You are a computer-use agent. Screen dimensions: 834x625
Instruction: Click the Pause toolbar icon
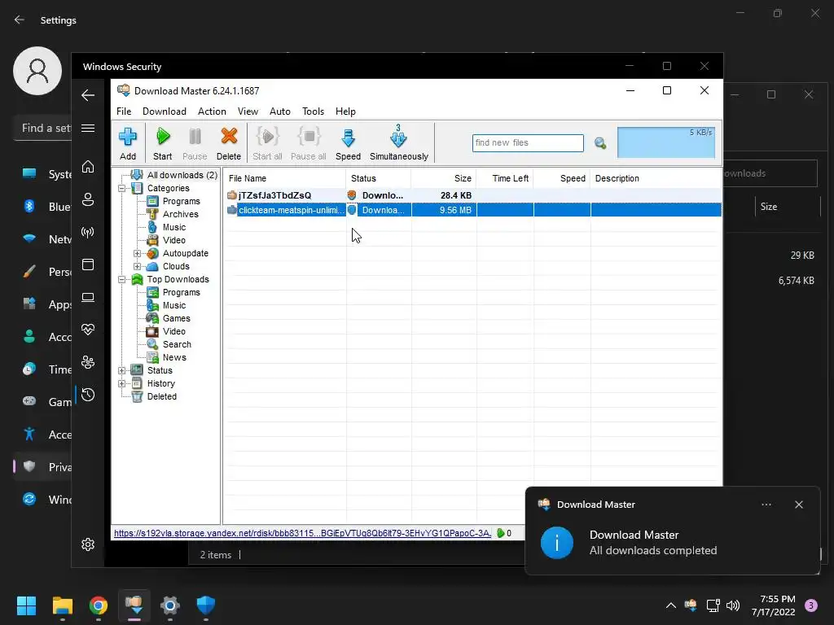tap(195, 143)
